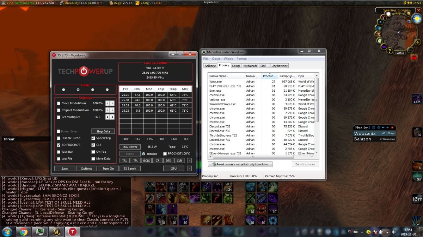Screen dimensions: 423x237
Task: Click the action button keybound Z
Action: (150, 209)
